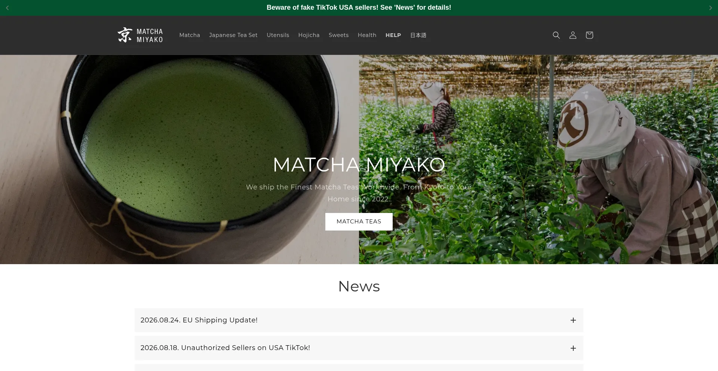Open the Japanese Tea Set menu
Screen dimensions: 718x371
[x=233, y=35]
